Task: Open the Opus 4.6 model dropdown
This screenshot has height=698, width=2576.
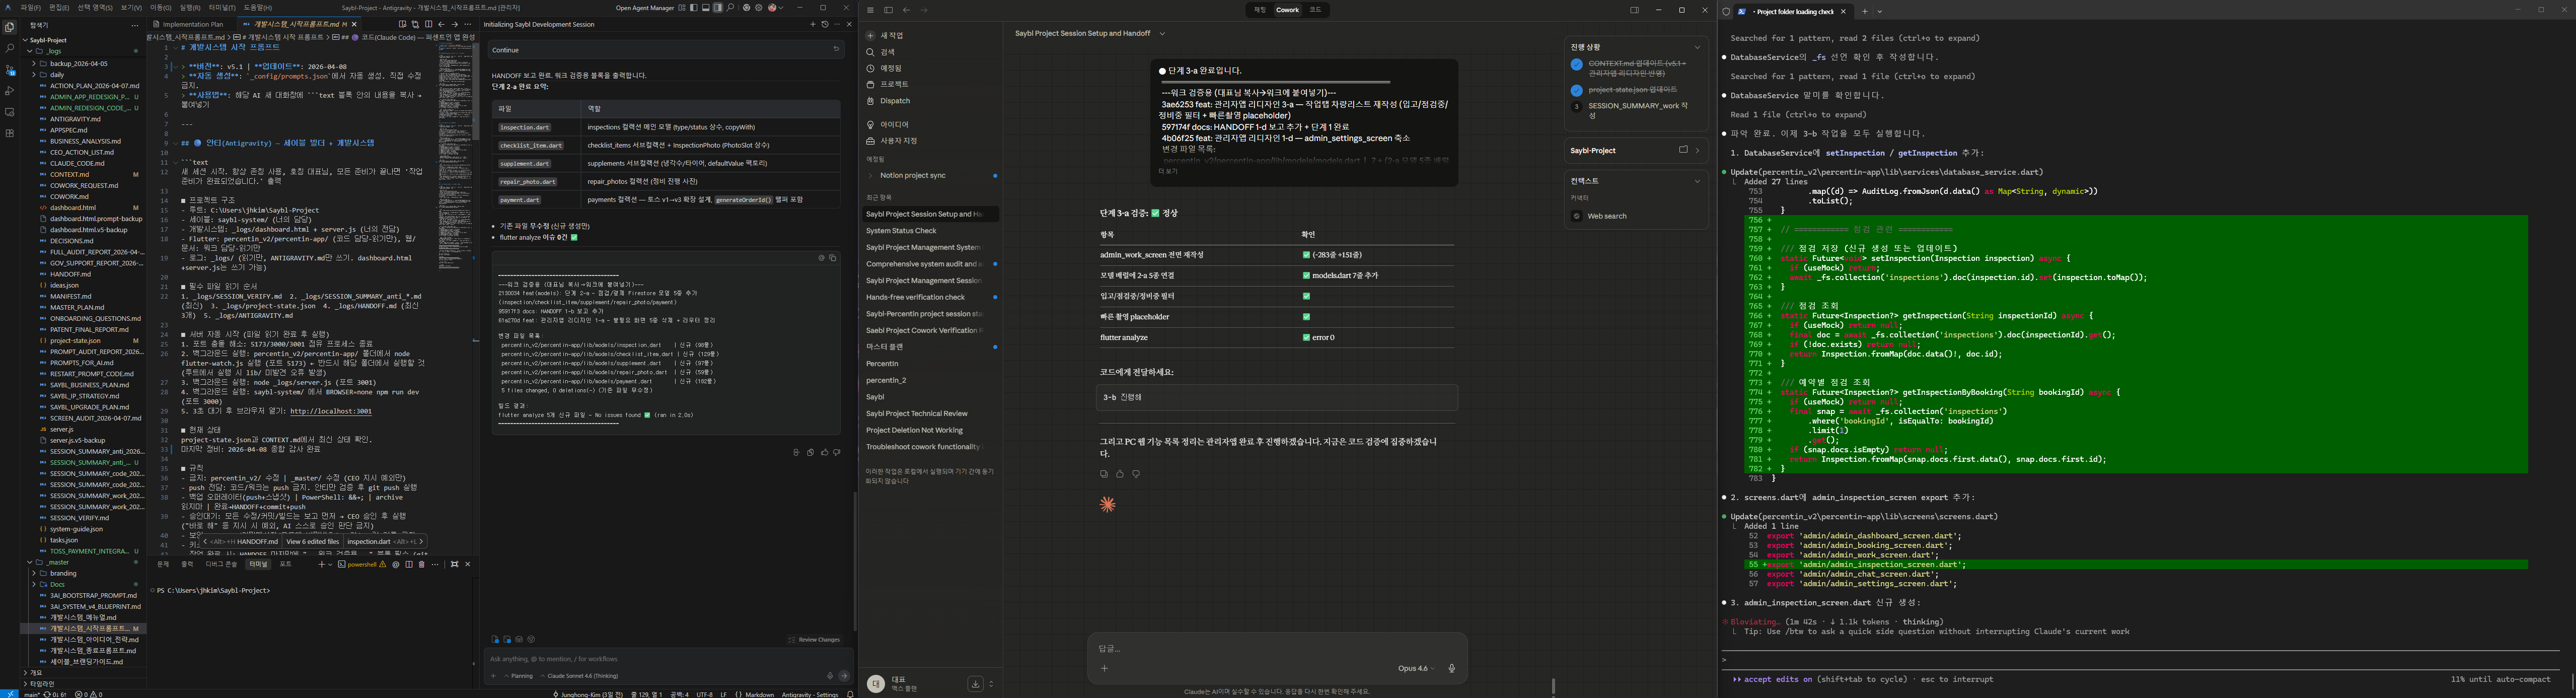Action: point(1416,668)
